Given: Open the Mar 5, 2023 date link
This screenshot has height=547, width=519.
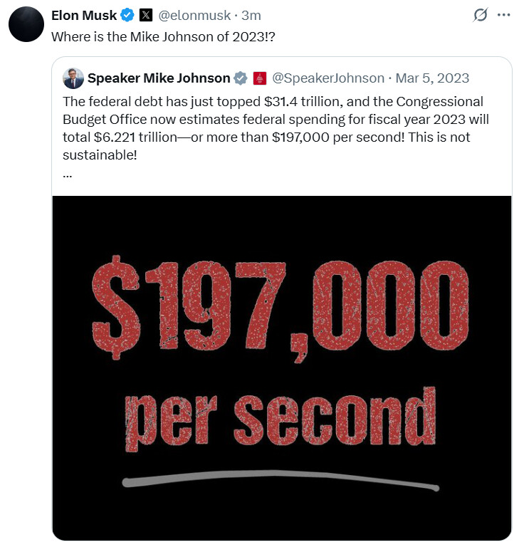Looking at the screenshot, I should (432, 78).
